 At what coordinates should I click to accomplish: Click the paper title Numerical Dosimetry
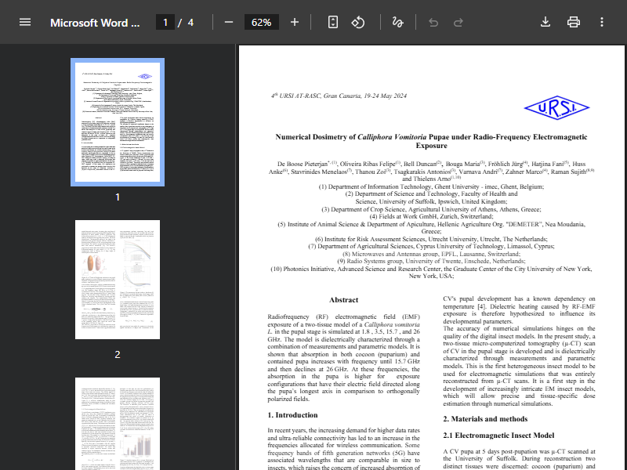click(x=431, y=141)
